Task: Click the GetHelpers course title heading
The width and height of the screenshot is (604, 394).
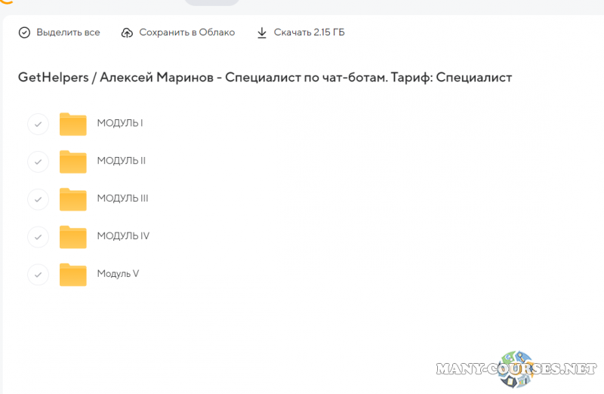Action: 265,78
